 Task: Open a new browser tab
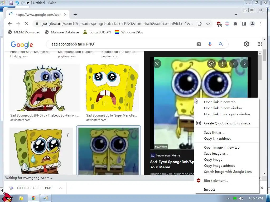75,15
